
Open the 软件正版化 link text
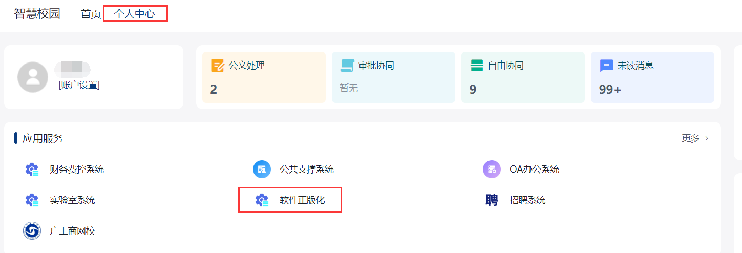pyautogui.click(x=302, y=200)
